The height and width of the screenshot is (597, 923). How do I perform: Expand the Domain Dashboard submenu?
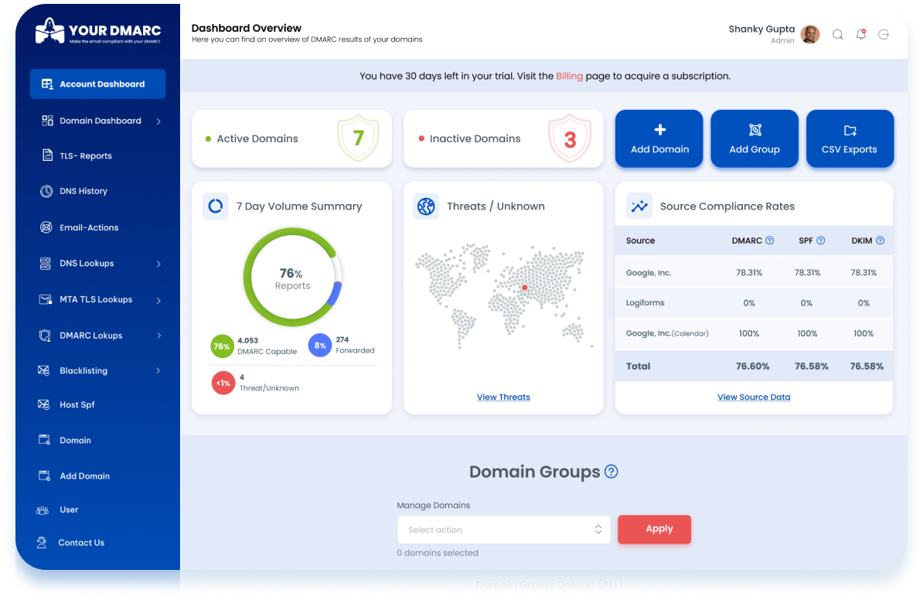point(158,121)
